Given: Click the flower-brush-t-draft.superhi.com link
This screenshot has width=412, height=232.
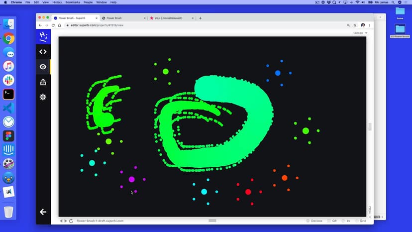Looking at the screenshot, I should tap(100, 221).
